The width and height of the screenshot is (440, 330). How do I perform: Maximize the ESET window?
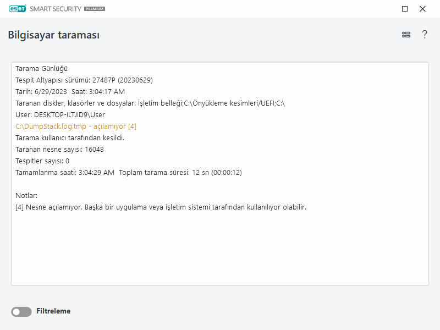coord(405,9)
